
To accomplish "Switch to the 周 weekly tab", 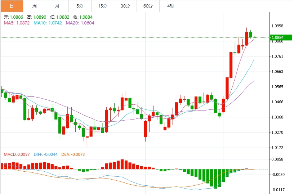I will pyautogui.click(x=34, y=6).
